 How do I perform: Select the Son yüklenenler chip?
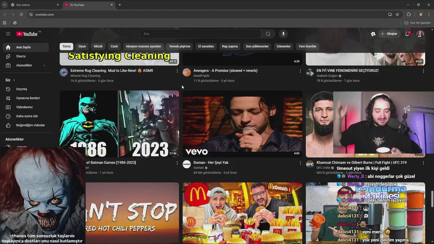(257, 46)
